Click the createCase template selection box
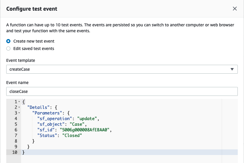The height and width of the screenshot is (163, 244). pos(122,69)
